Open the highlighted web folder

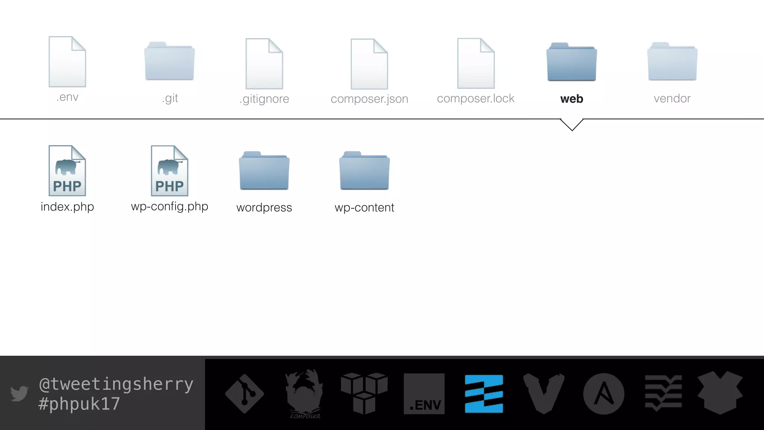[x=572, y=62]
